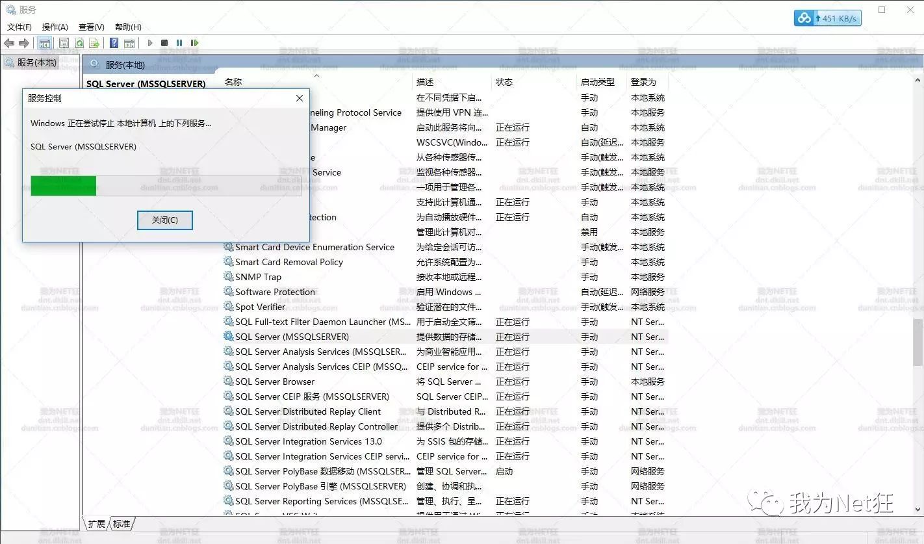Image resolution: width=924 pixels, height=544 pixels.
Task: Click 网络服务 logon cell of Software Protection
Action: (x=648, y=292)
